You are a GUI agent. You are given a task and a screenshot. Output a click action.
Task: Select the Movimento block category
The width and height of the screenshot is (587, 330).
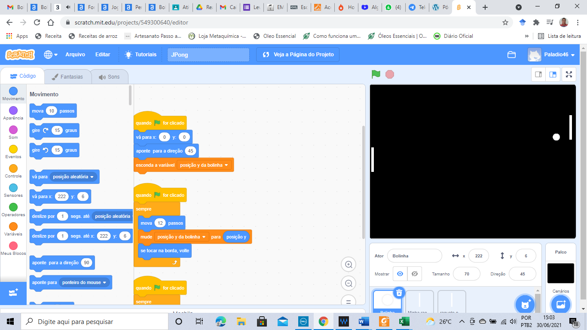click(13, 94)
